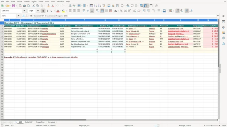
Task: Open the Function Wizard
Action: pyautogui.click(x=23, y=16)
